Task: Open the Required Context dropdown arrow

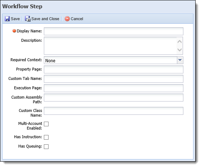Action: coord(180,60)
